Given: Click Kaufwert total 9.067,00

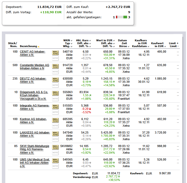Looking at the screenshot, I should (165, 173).
